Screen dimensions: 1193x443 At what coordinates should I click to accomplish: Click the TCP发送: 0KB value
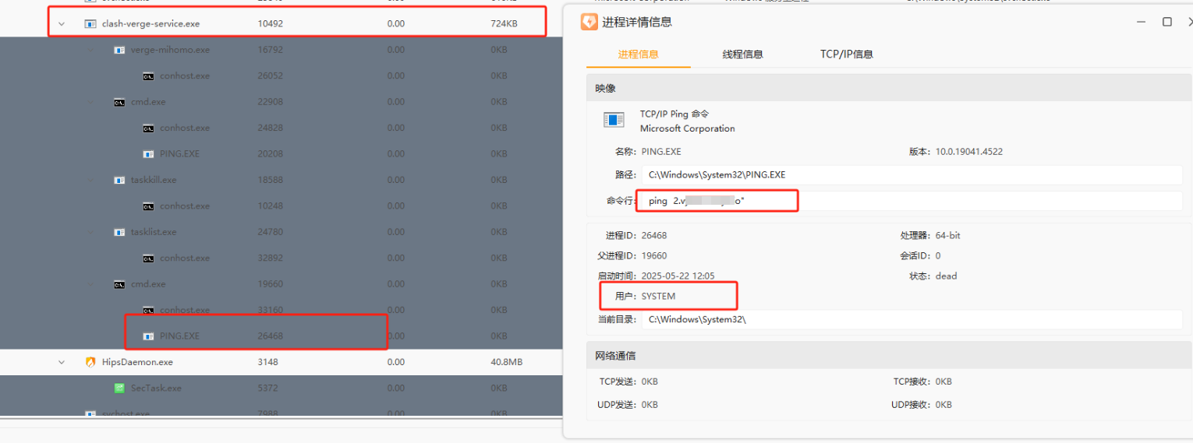pyautogui.click(x=649, y=381)
